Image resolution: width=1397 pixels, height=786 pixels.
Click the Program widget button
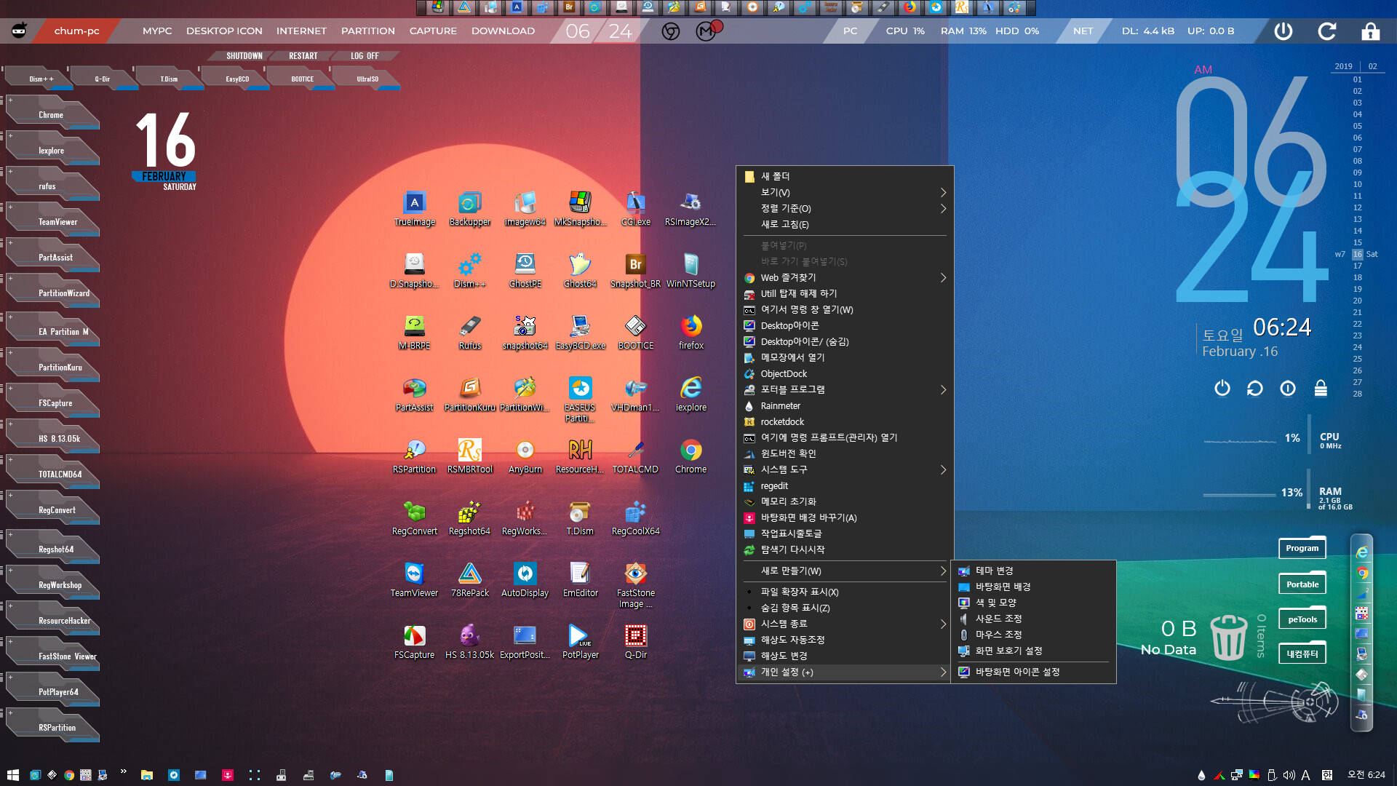tap(1302, 548)
